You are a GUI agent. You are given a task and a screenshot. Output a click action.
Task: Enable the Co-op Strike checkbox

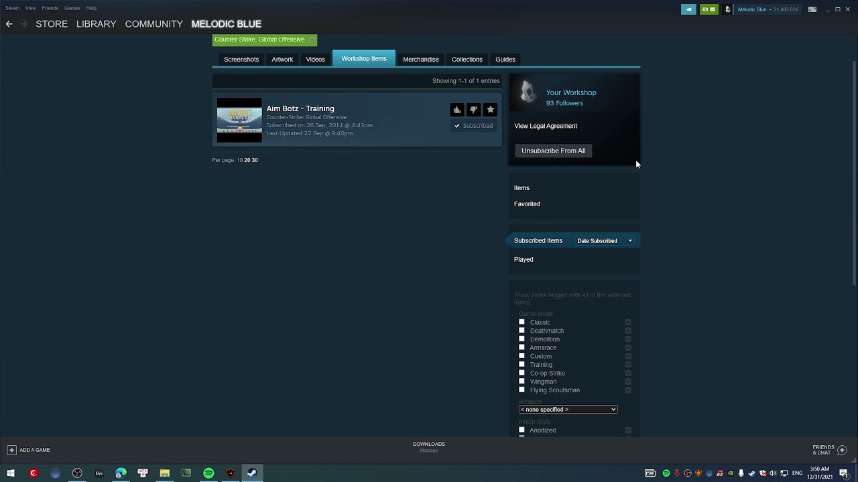(x=522, y=373)
